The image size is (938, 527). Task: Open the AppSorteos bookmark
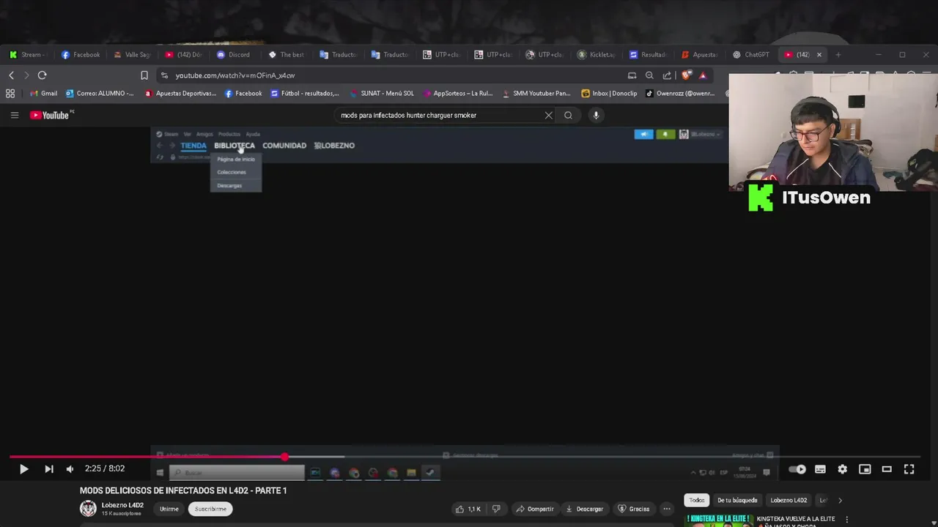point(457,93)
